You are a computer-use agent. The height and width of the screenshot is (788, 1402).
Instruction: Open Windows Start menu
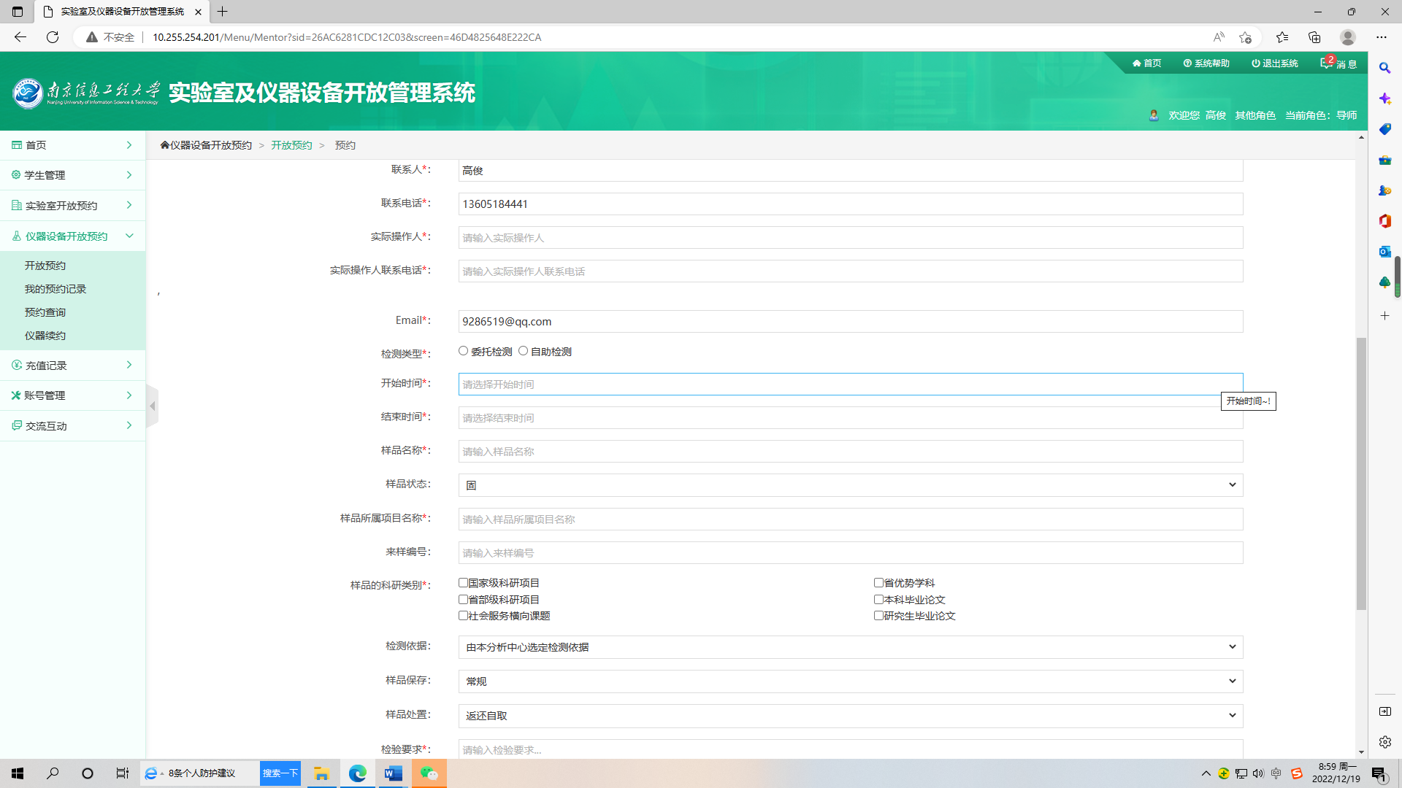[x=18, y=773]
